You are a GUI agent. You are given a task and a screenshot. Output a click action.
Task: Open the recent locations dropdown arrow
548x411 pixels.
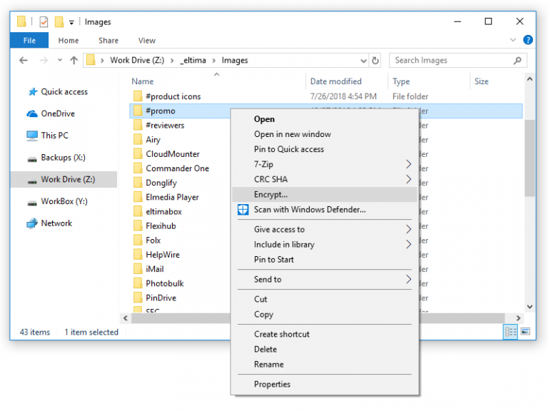pos(60,60)
